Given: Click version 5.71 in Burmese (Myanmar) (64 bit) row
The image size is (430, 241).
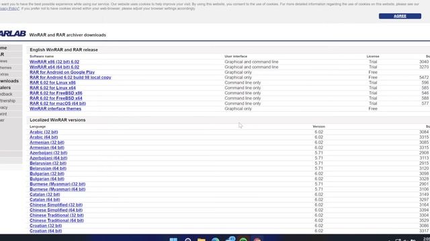Looking at the screenshot, I should [318, 189].
